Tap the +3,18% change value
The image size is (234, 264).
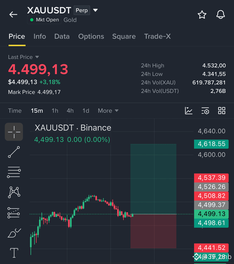tap(50, 82)
